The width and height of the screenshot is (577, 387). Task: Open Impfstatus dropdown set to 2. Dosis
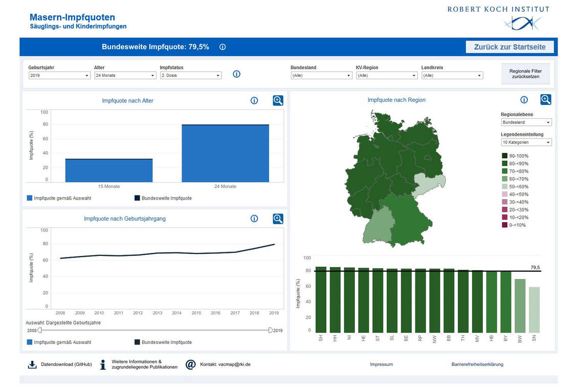tap(190, 76)
